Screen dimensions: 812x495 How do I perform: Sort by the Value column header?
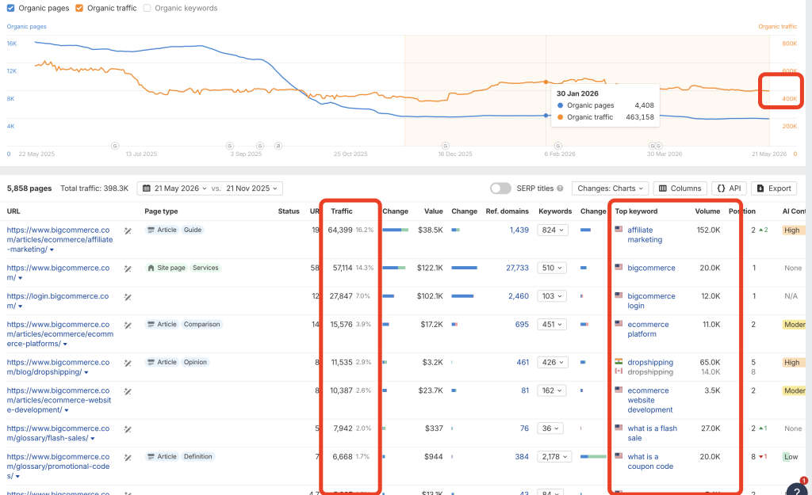coord(434,211)
